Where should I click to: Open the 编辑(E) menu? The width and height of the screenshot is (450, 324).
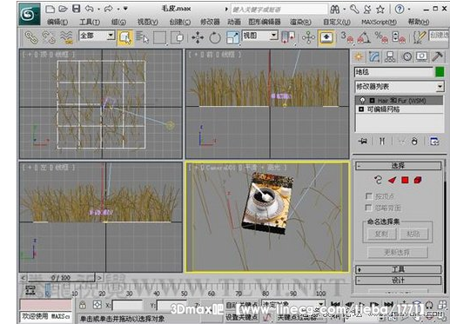[x=57, y=22]
